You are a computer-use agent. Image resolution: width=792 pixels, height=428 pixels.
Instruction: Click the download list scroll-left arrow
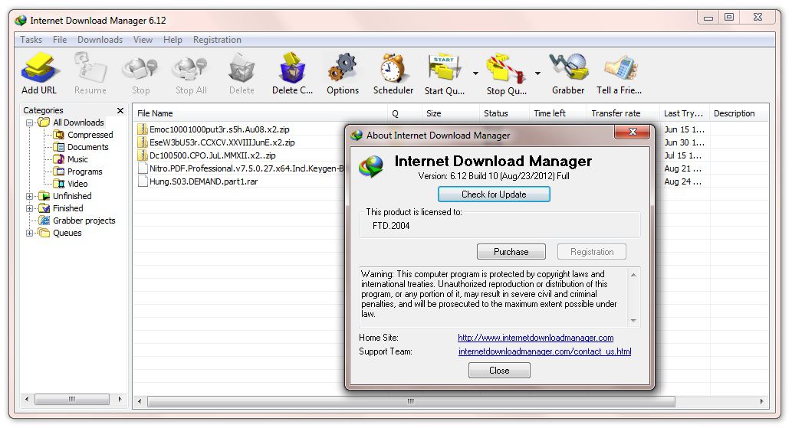(x=140, y=401)
